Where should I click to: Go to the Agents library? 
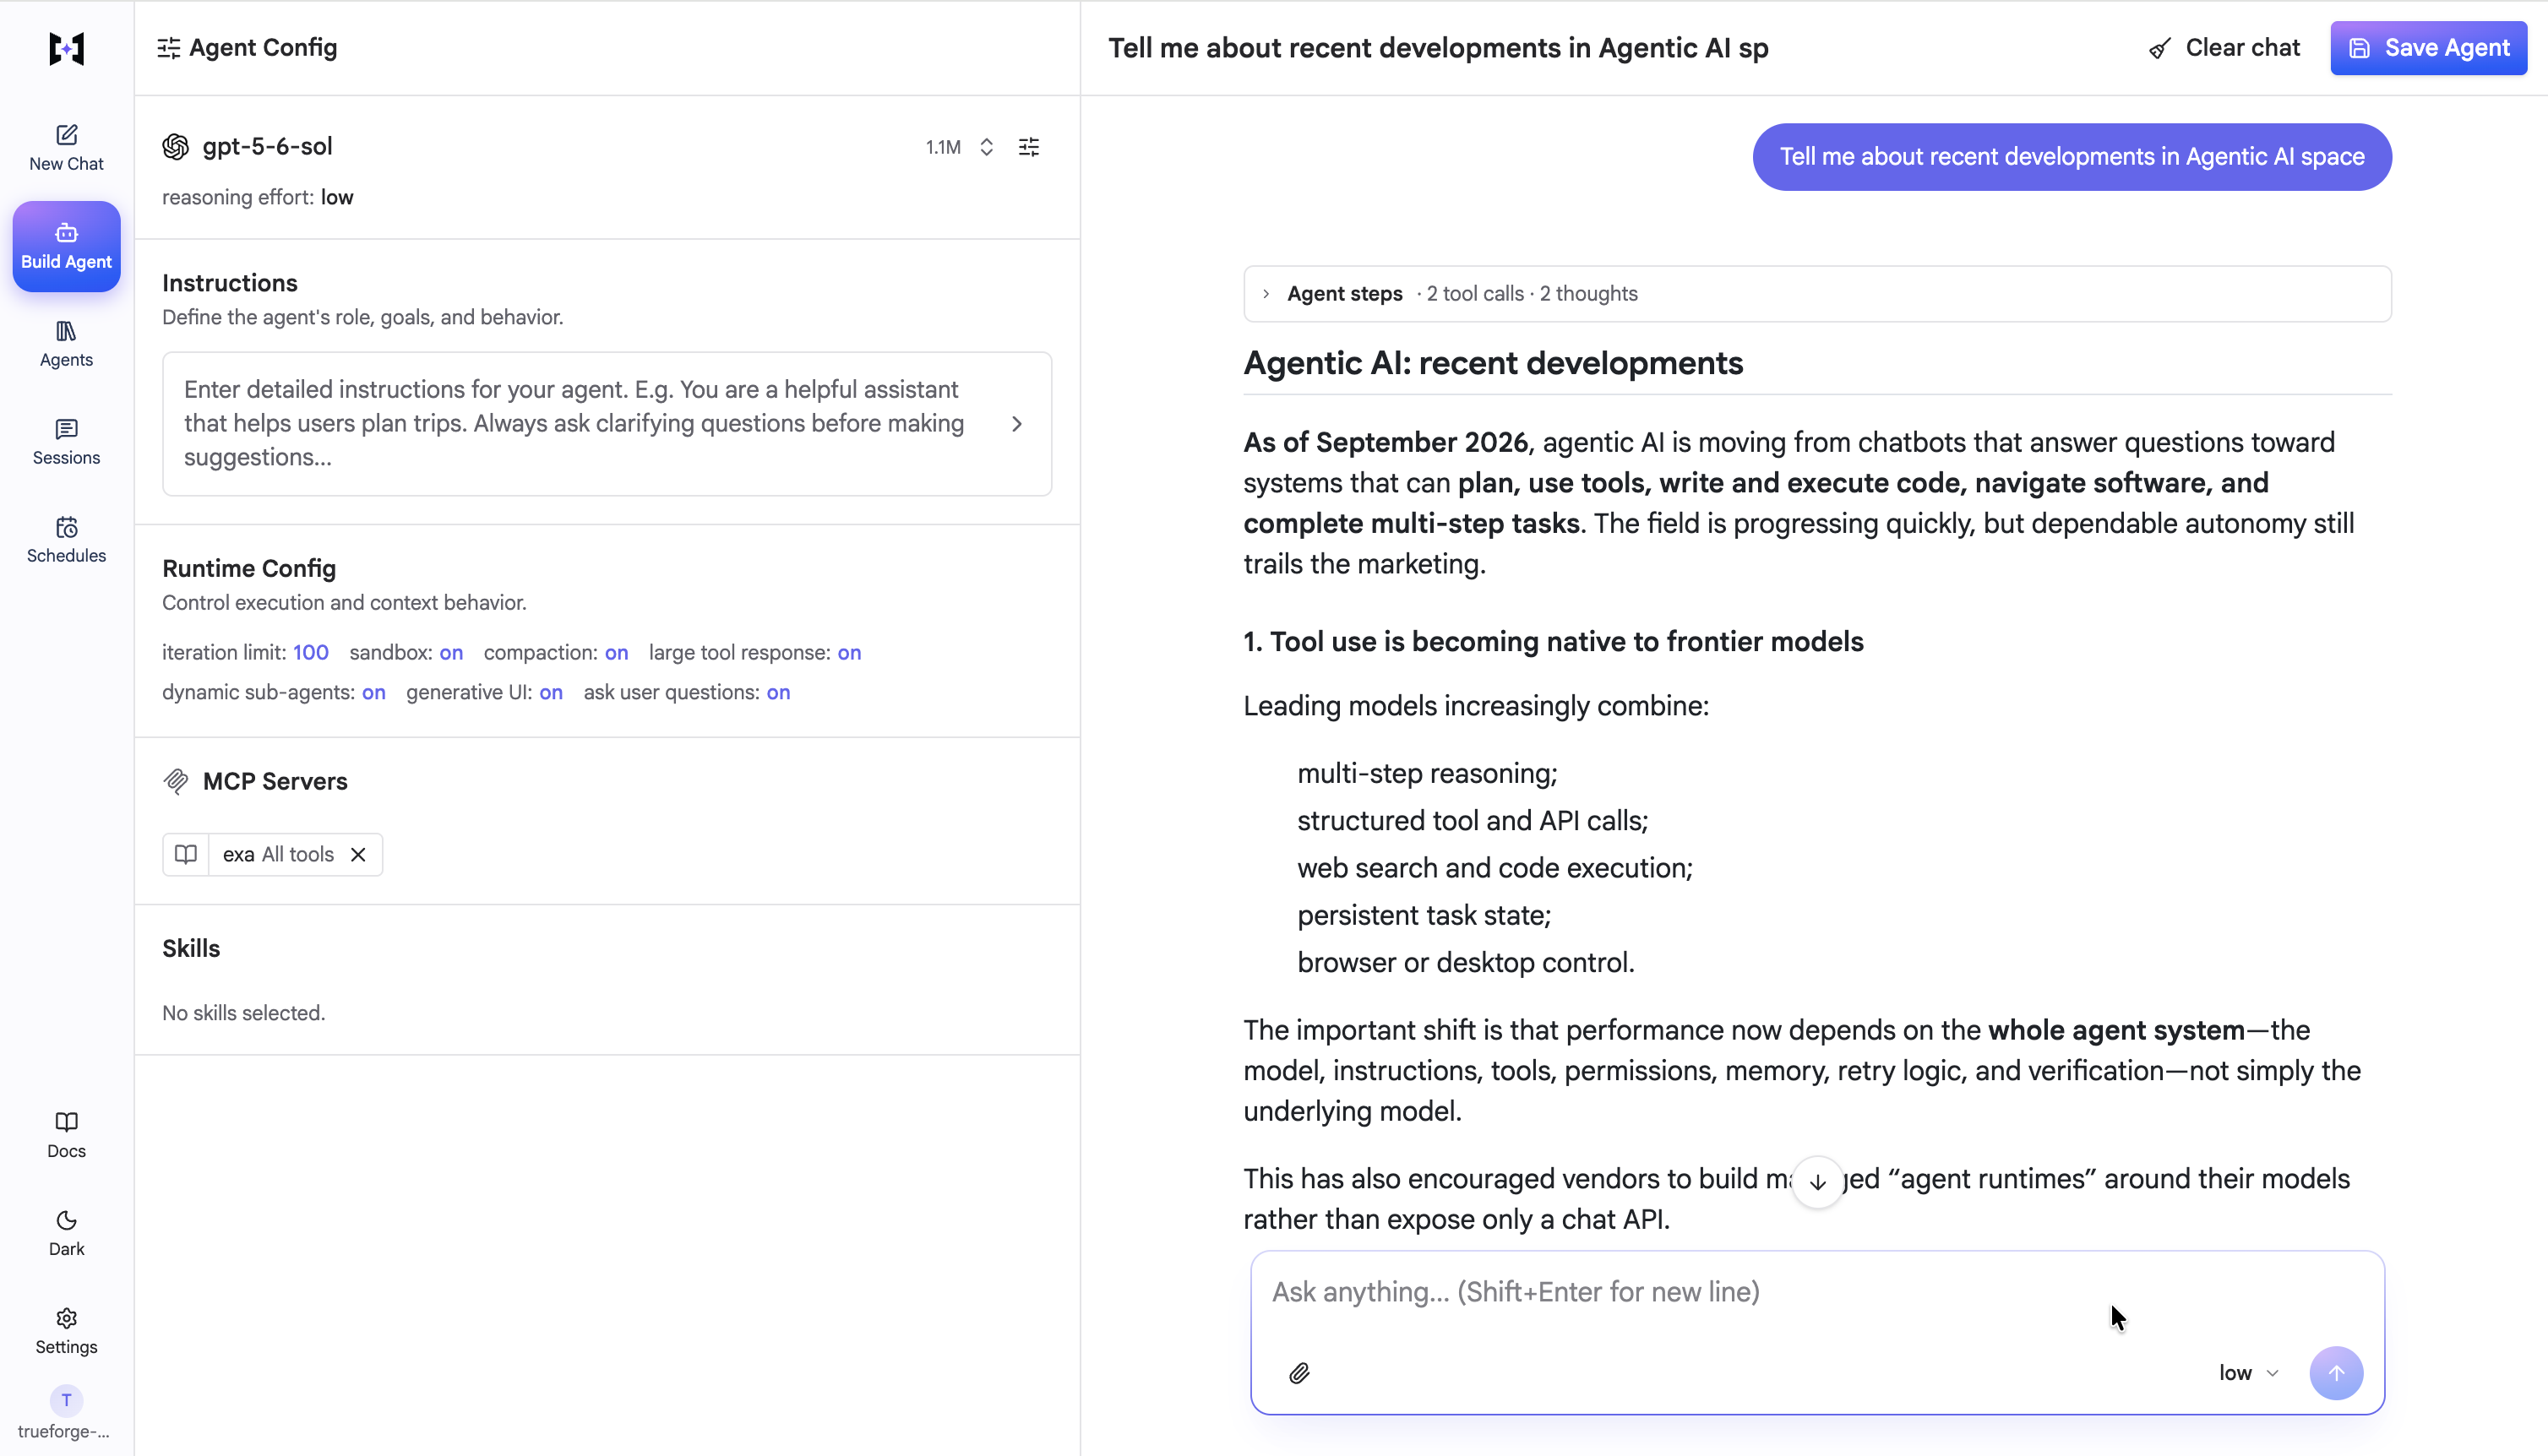(x=66, y=344)
